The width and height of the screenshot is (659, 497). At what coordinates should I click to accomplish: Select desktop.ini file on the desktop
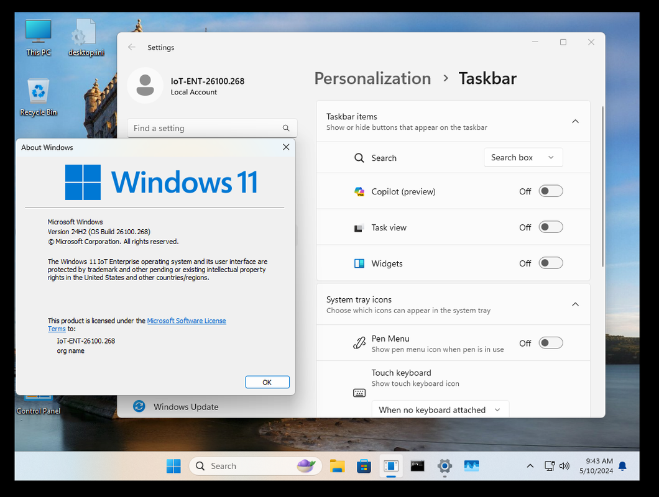click(86, 37)
